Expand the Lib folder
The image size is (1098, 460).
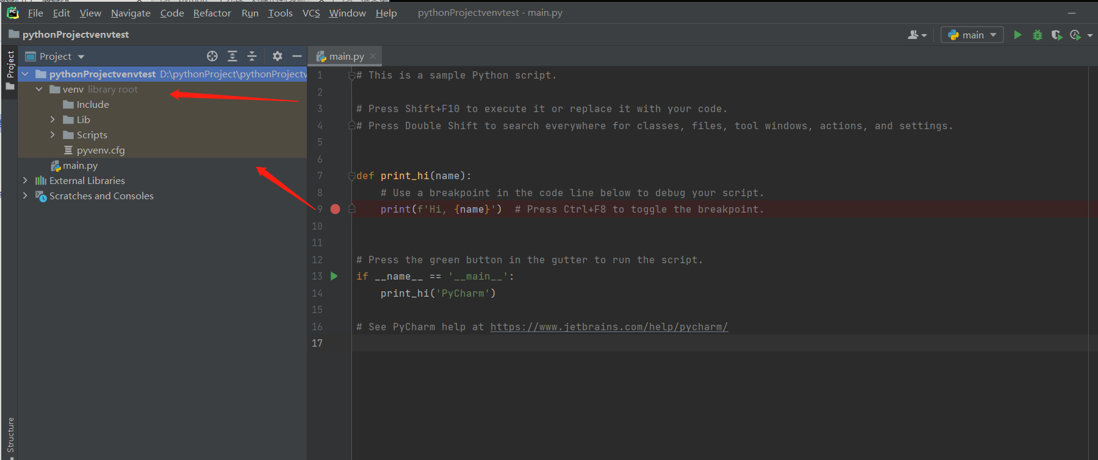(52, 119)
